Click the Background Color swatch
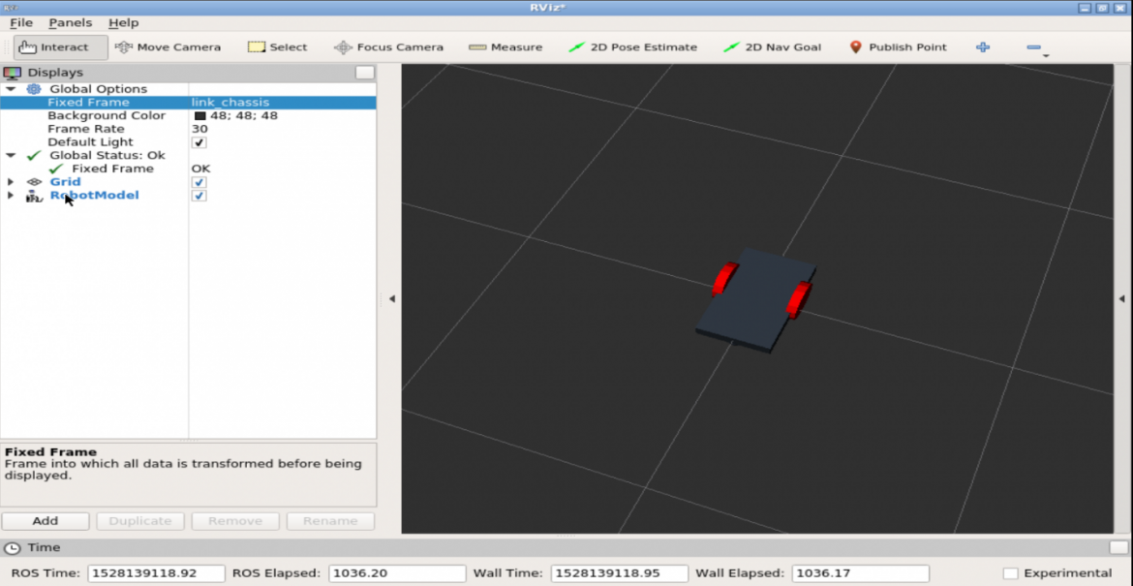This screenshot has height=586, width=1133. tap(200, 115)
